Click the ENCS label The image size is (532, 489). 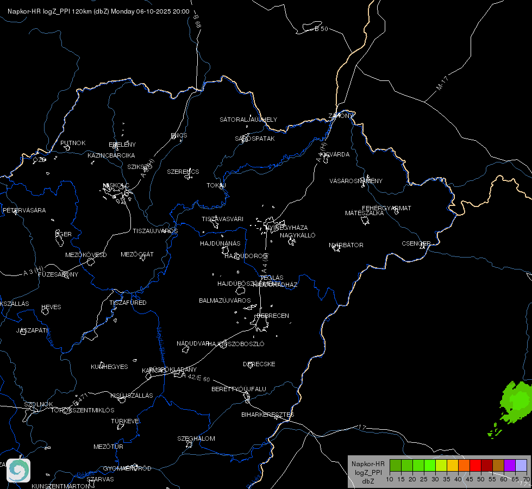coord(179,135)
